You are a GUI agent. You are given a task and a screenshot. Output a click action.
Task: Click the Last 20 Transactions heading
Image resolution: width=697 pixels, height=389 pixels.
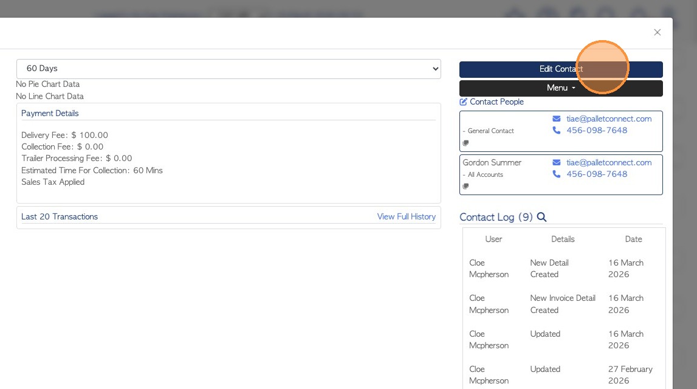(60, 216)
